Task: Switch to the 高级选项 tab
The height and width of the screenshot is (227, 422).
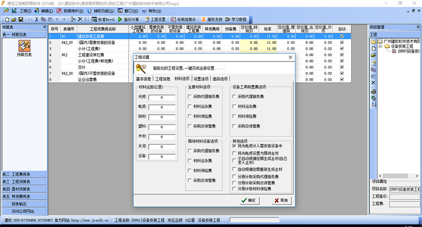Action: (x=220, y=79)
